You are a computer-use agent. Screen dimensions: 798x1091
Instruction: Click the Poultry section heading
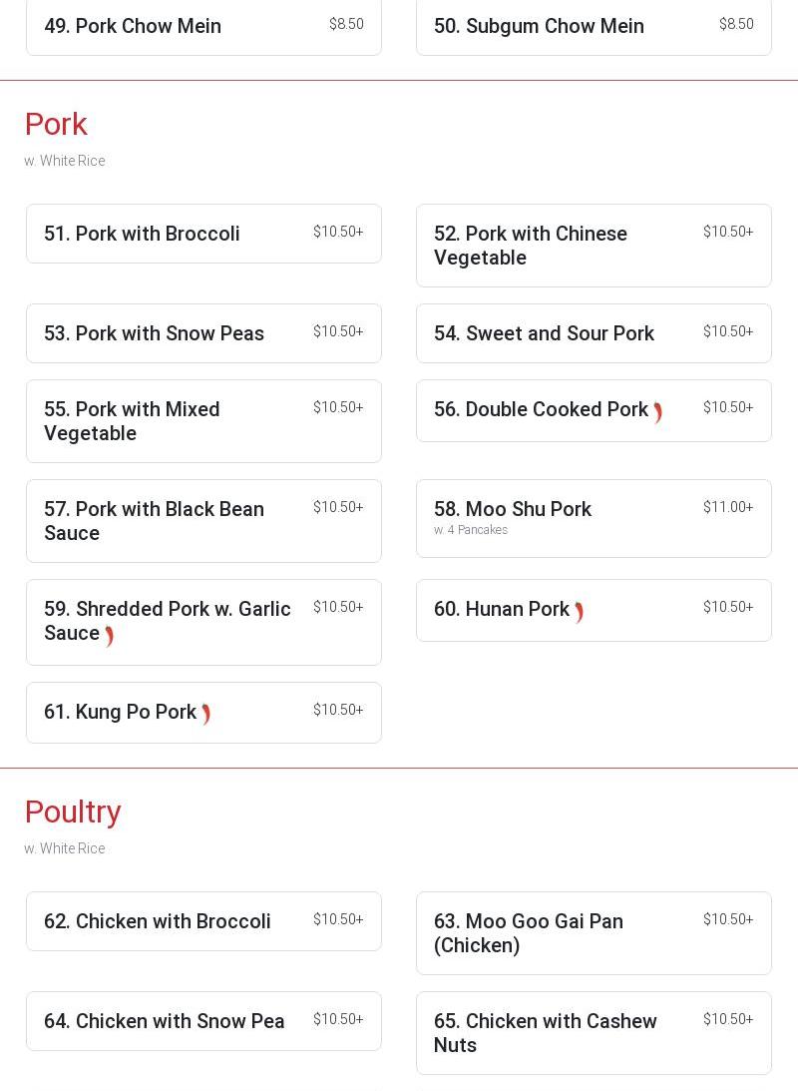73,812
